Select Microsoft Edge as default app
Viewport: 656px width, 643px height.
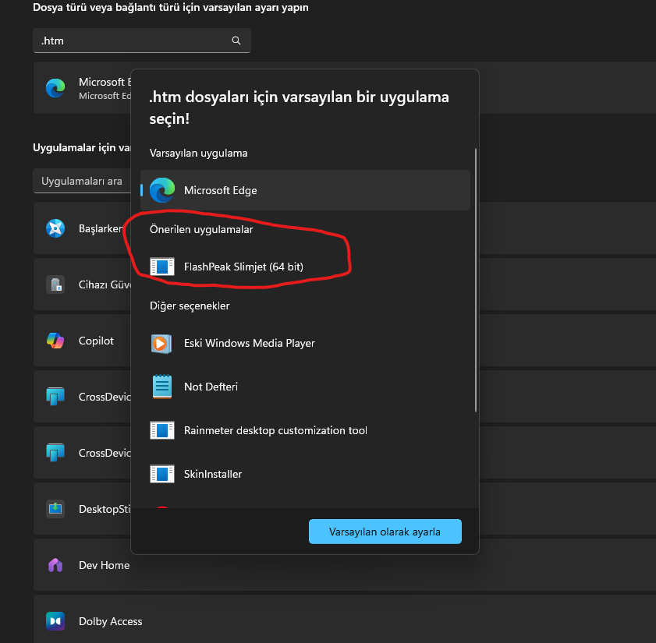305,190
